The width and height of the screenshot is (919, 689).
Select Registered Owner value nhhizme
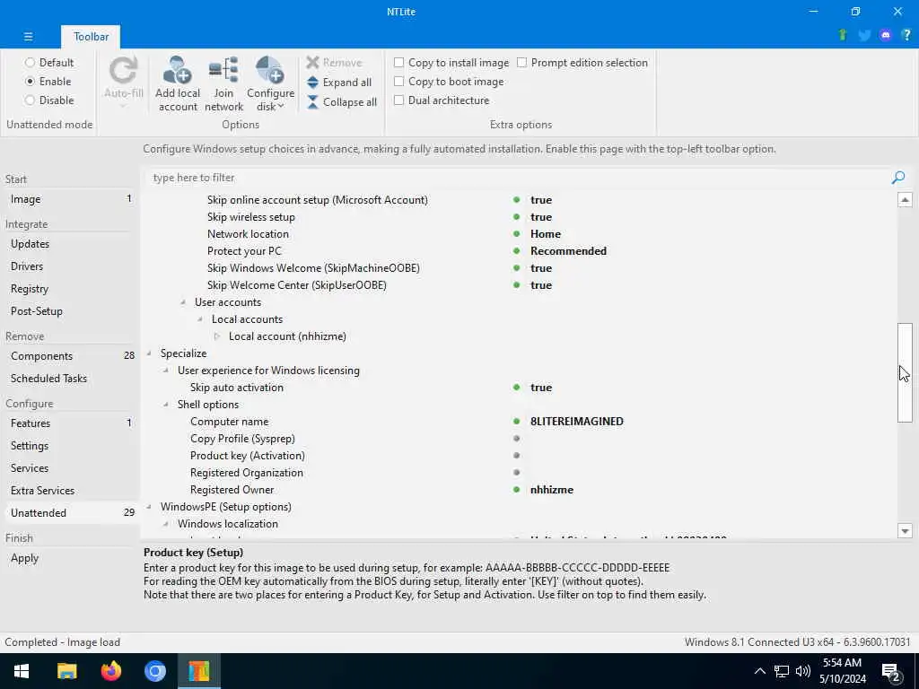pyautogui.click(x=552, y=490)
